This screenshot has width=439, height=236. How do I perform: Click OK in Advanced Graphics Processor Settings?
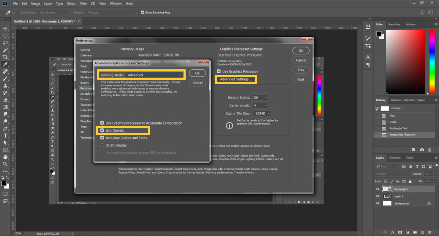(198, 73)
